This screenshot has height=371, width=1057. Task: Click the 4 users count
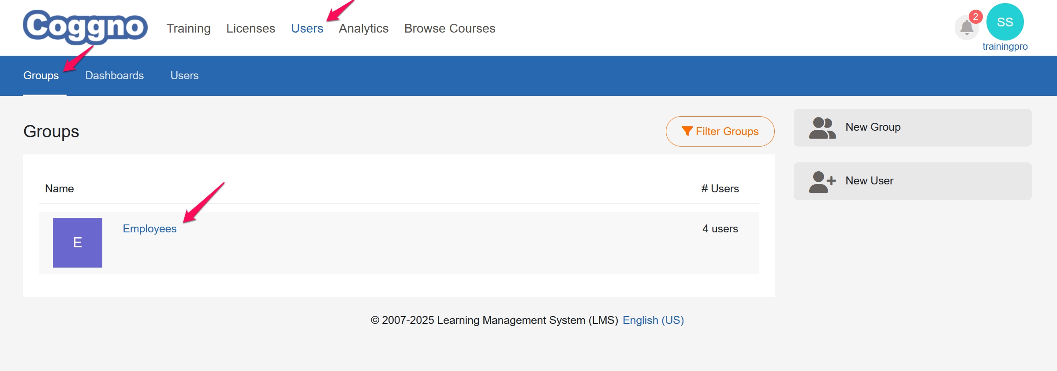pyautogui.click(x=720, y=229)
